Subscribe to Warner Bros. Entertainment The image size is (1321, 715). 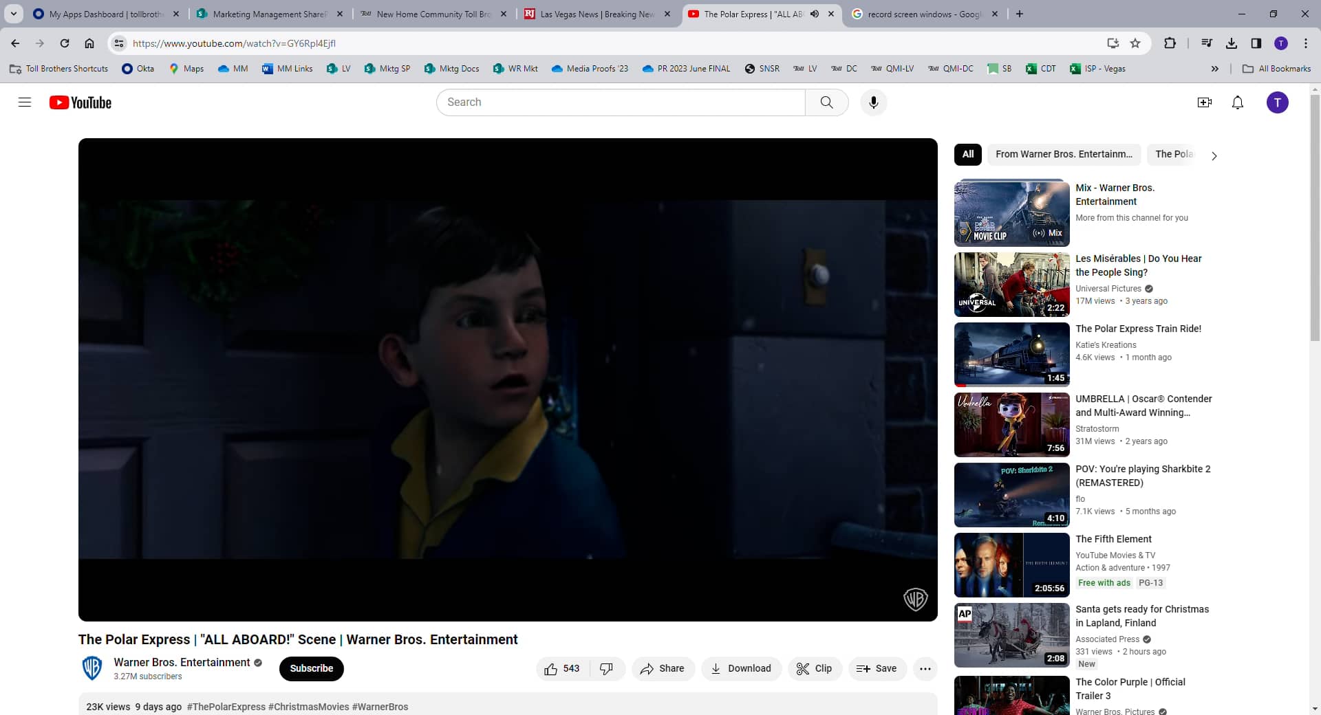pos(311,668)
